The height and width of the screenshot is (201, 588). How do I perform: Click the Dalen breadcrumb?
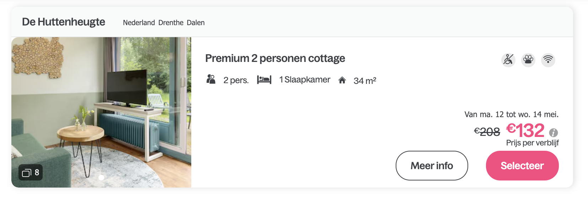196,23
